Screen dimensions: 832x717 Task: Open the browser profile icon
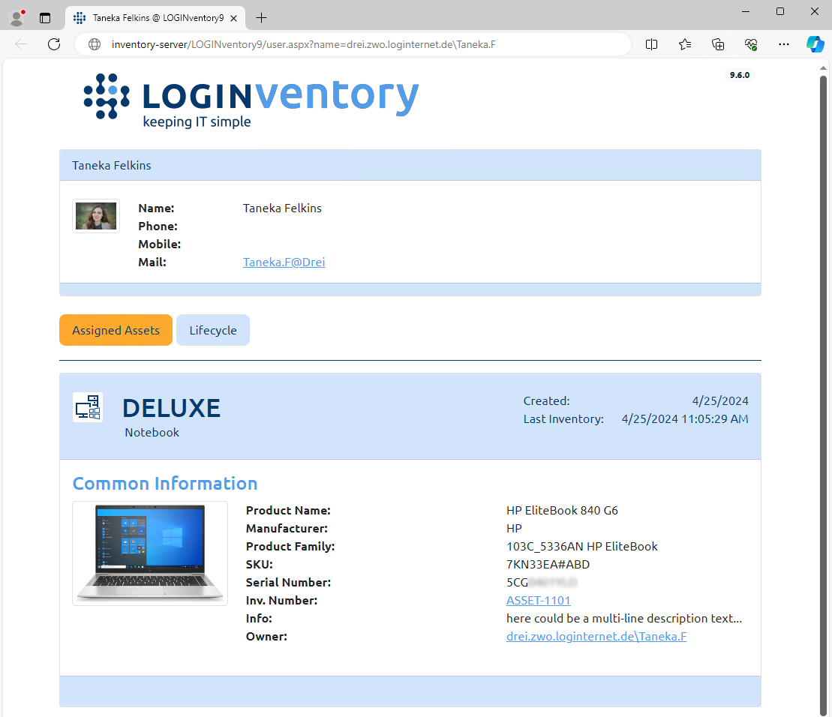[17, 18]
